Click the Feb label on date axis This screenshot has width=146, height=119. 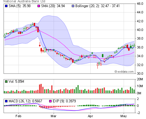[x=18, y=116]
